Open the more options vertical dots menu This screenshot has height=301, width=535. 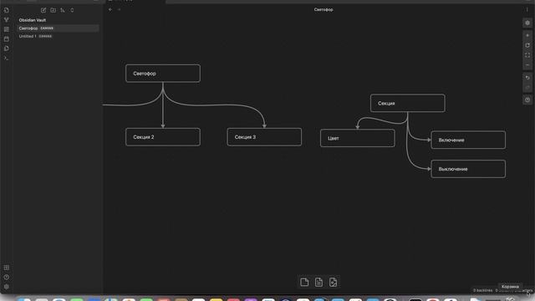(527, 9)
